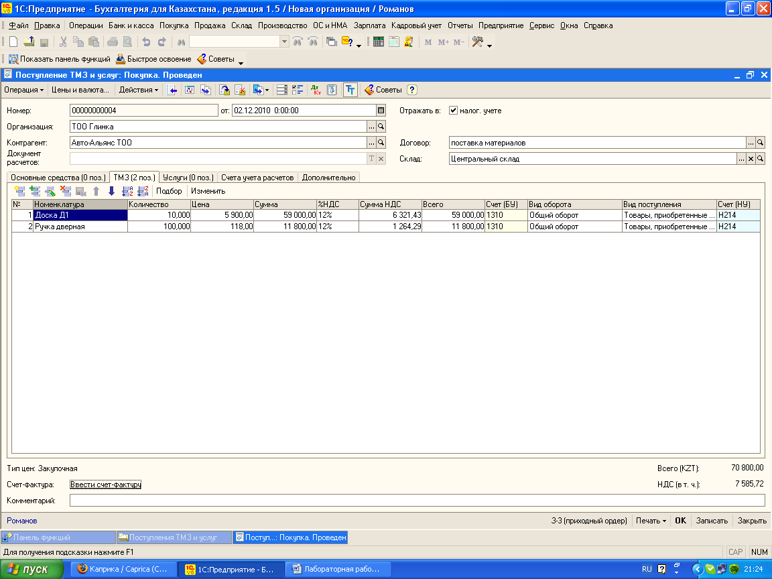The image size is (772, 579).
Task: Expand the Действия dropdown
Action: 138,90
